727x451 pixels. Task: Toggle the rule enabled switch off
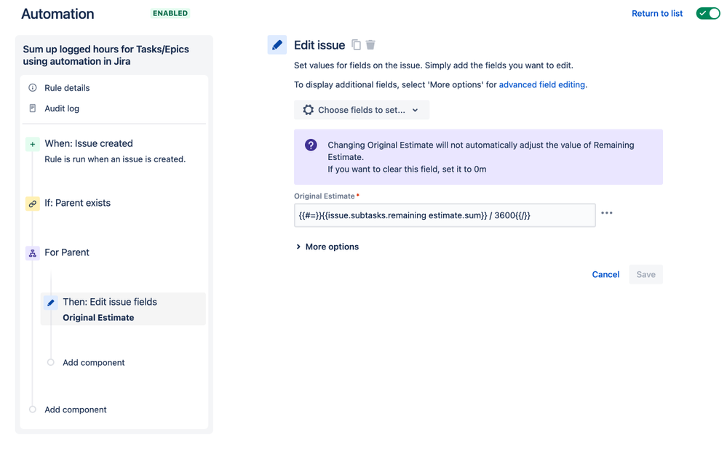pos(708,13)
